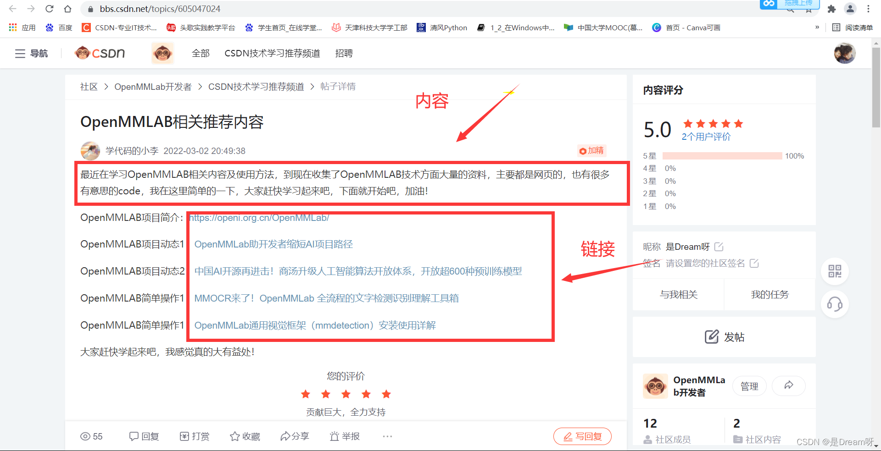Viewport: 881px width, 451px height.
Task: Click the community monkey avatar in header
Action: (x=162, y=53)
